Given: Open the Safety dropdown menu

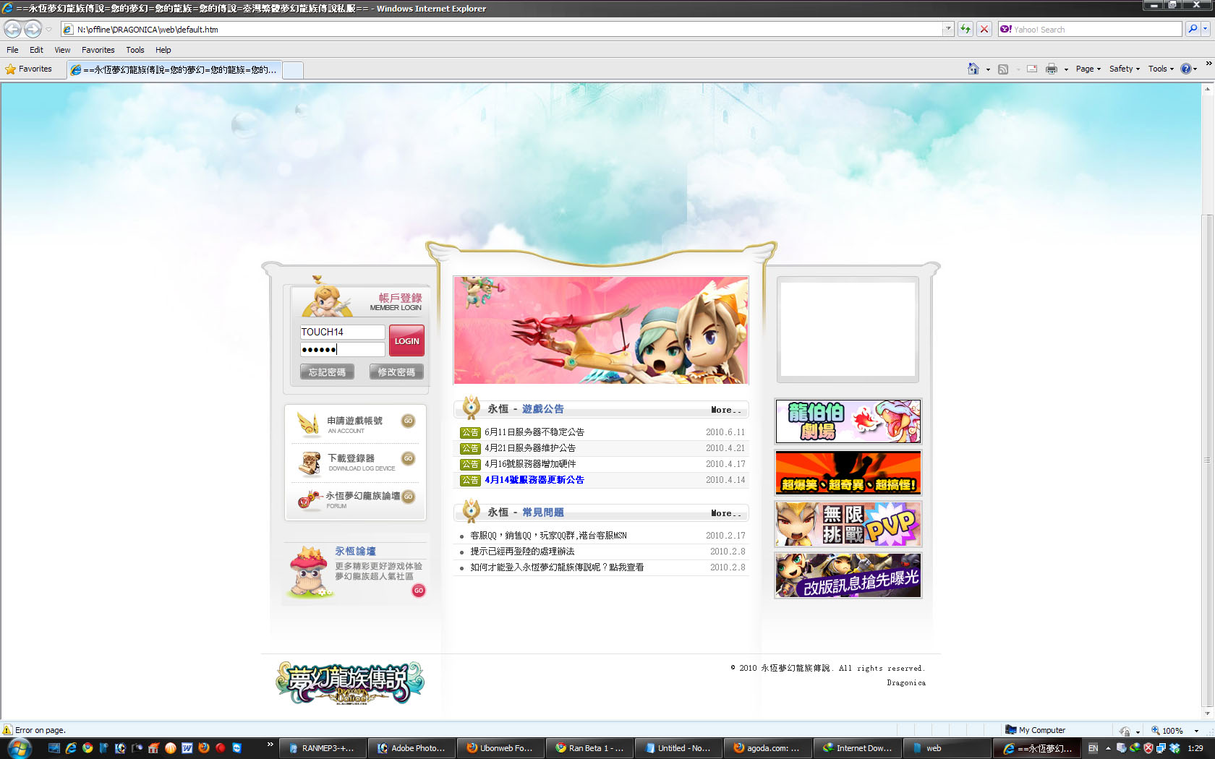Looking at the screenshot, I should 1125,69.
